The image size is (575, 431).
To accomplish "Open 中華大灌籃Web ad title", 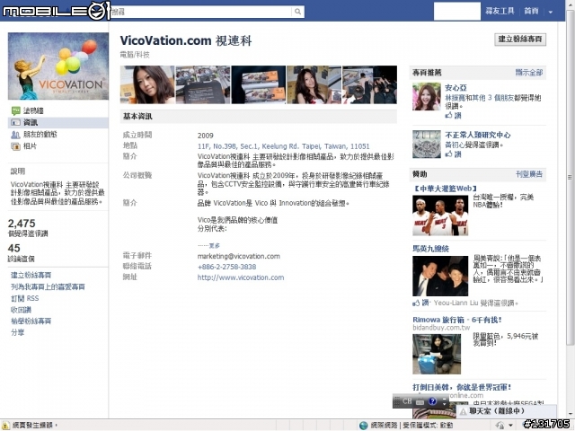I will (x=446, y=189).
